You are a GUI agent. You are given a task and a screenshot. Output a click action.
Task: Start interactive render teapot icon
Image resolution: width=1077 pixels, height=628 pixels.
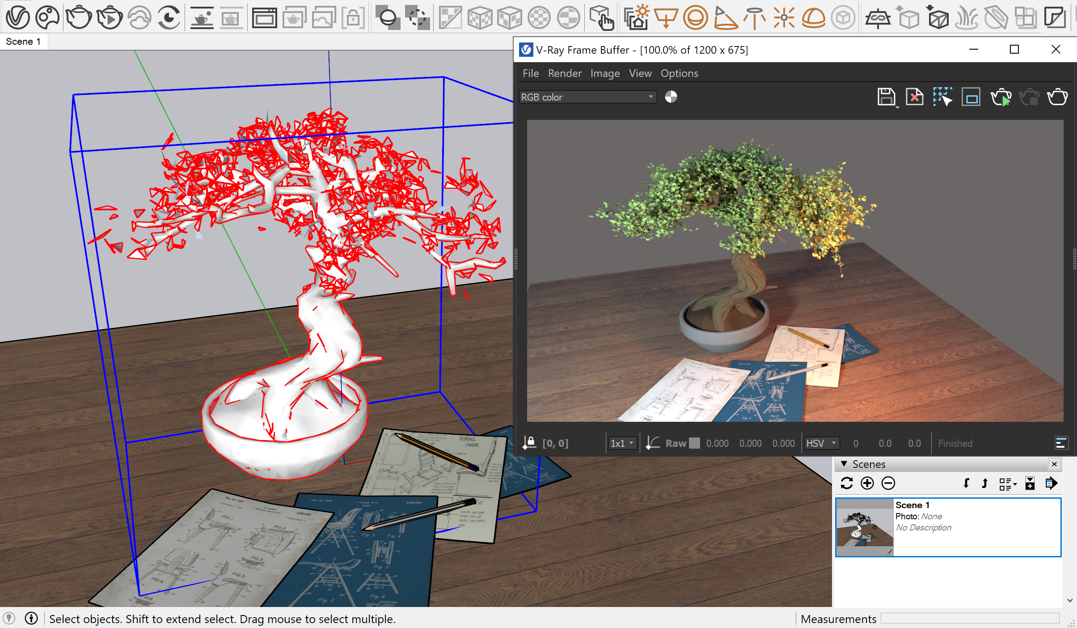pyautogui.click(x=109, y=18)
